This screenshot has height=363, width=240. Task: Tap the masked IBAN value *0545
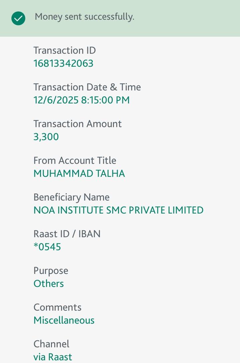click(47, 247)
